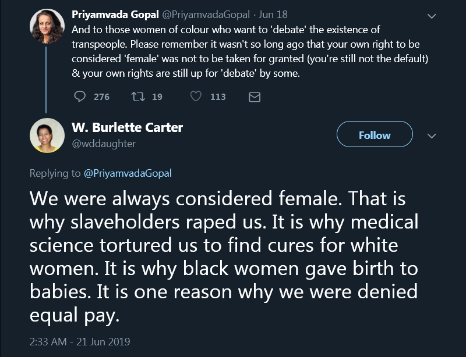Open W. Burlette Carter's profile avatar
The width and height of the screenshot is (466, 357).
click(x=47, y=135)
